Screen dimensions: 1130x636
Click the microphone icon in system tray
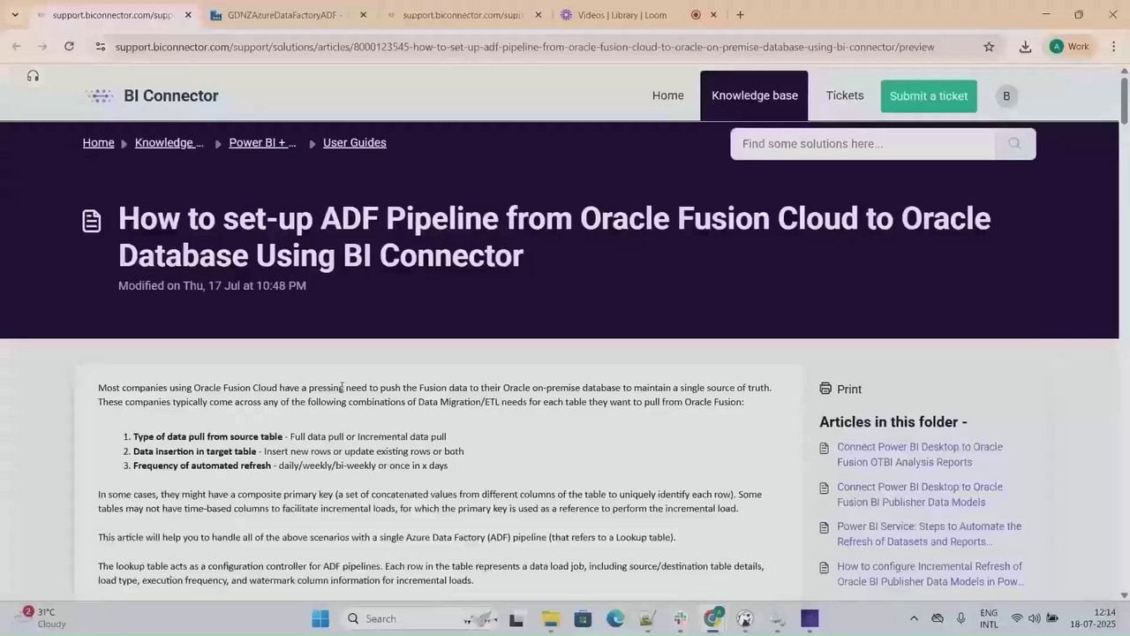960,618
